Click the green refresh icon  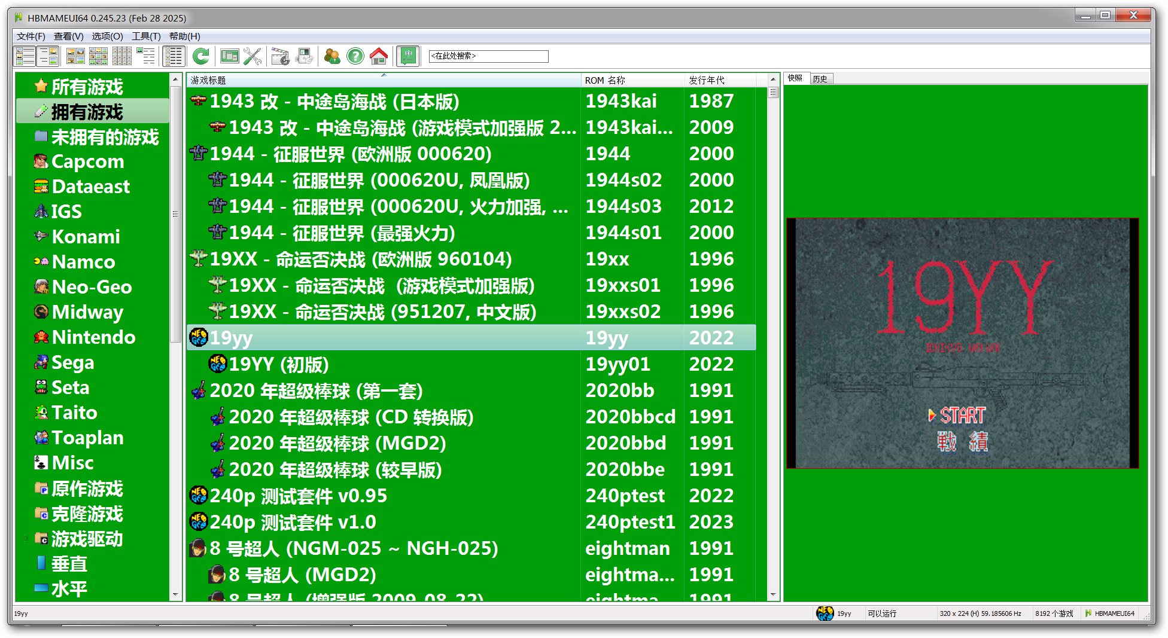(201, 56)
